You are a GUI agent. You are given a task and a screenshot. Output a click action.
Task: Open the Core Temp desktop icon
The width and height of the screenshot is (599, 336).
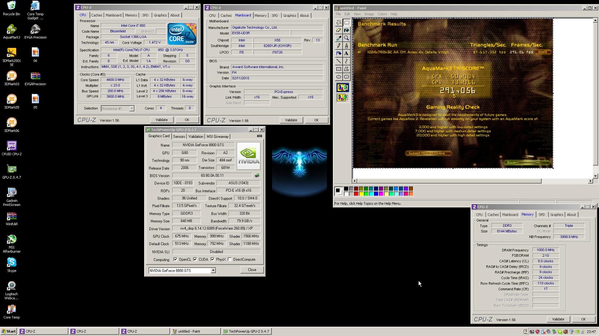click(12, 312)
